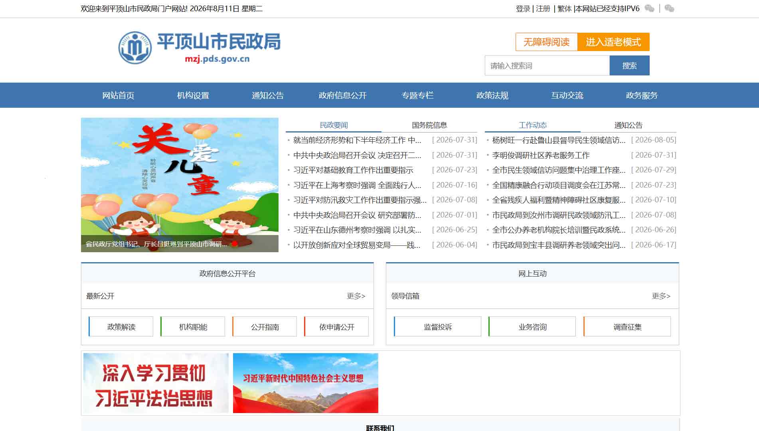
Task: Open article 以开放创新应对全球贸易变局
Action: coord(357,245)
